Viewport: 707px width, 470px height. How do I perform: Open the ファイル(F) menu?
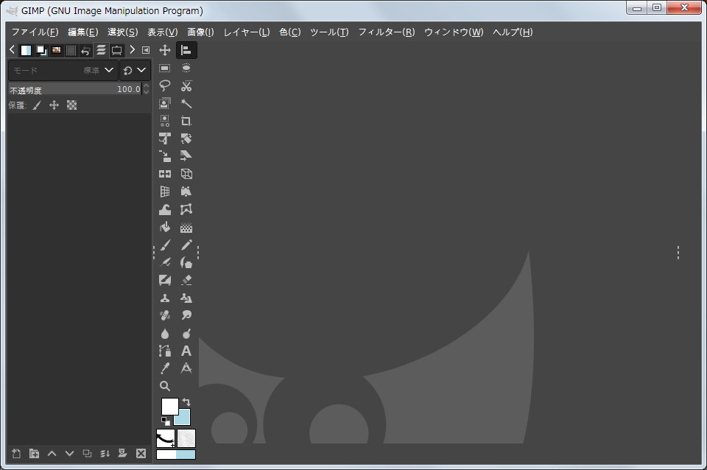click(35, 32)
